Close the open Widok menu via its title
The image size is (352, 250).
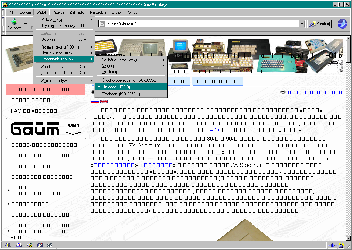(x=41, y=12)
